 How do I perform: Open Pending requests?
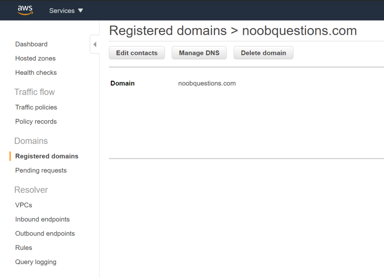point(41,170)
